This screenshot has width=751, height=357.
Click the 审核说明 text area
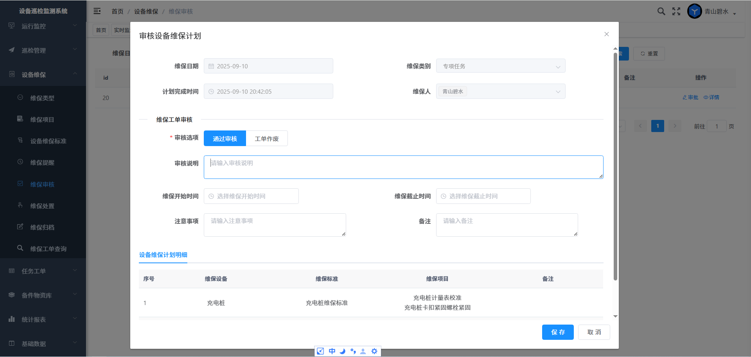point(403,167)
